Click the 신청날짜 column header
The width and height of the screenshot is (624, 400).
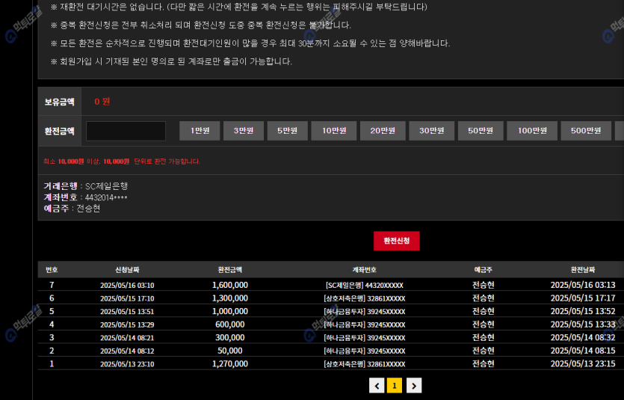(127, 269)
